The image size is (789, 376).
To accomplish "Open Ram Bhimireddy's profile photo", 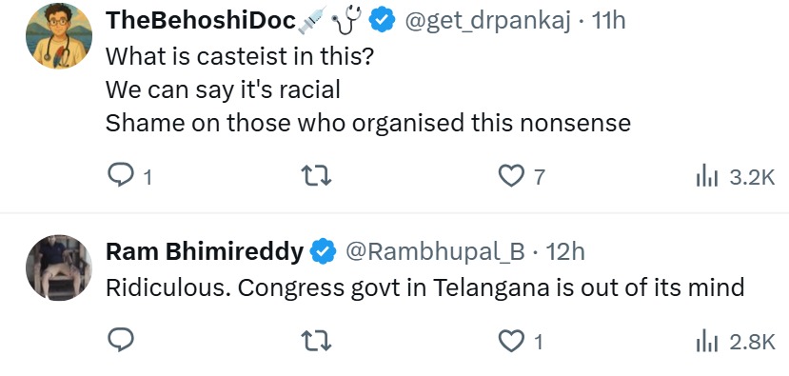I will [59, 267].
